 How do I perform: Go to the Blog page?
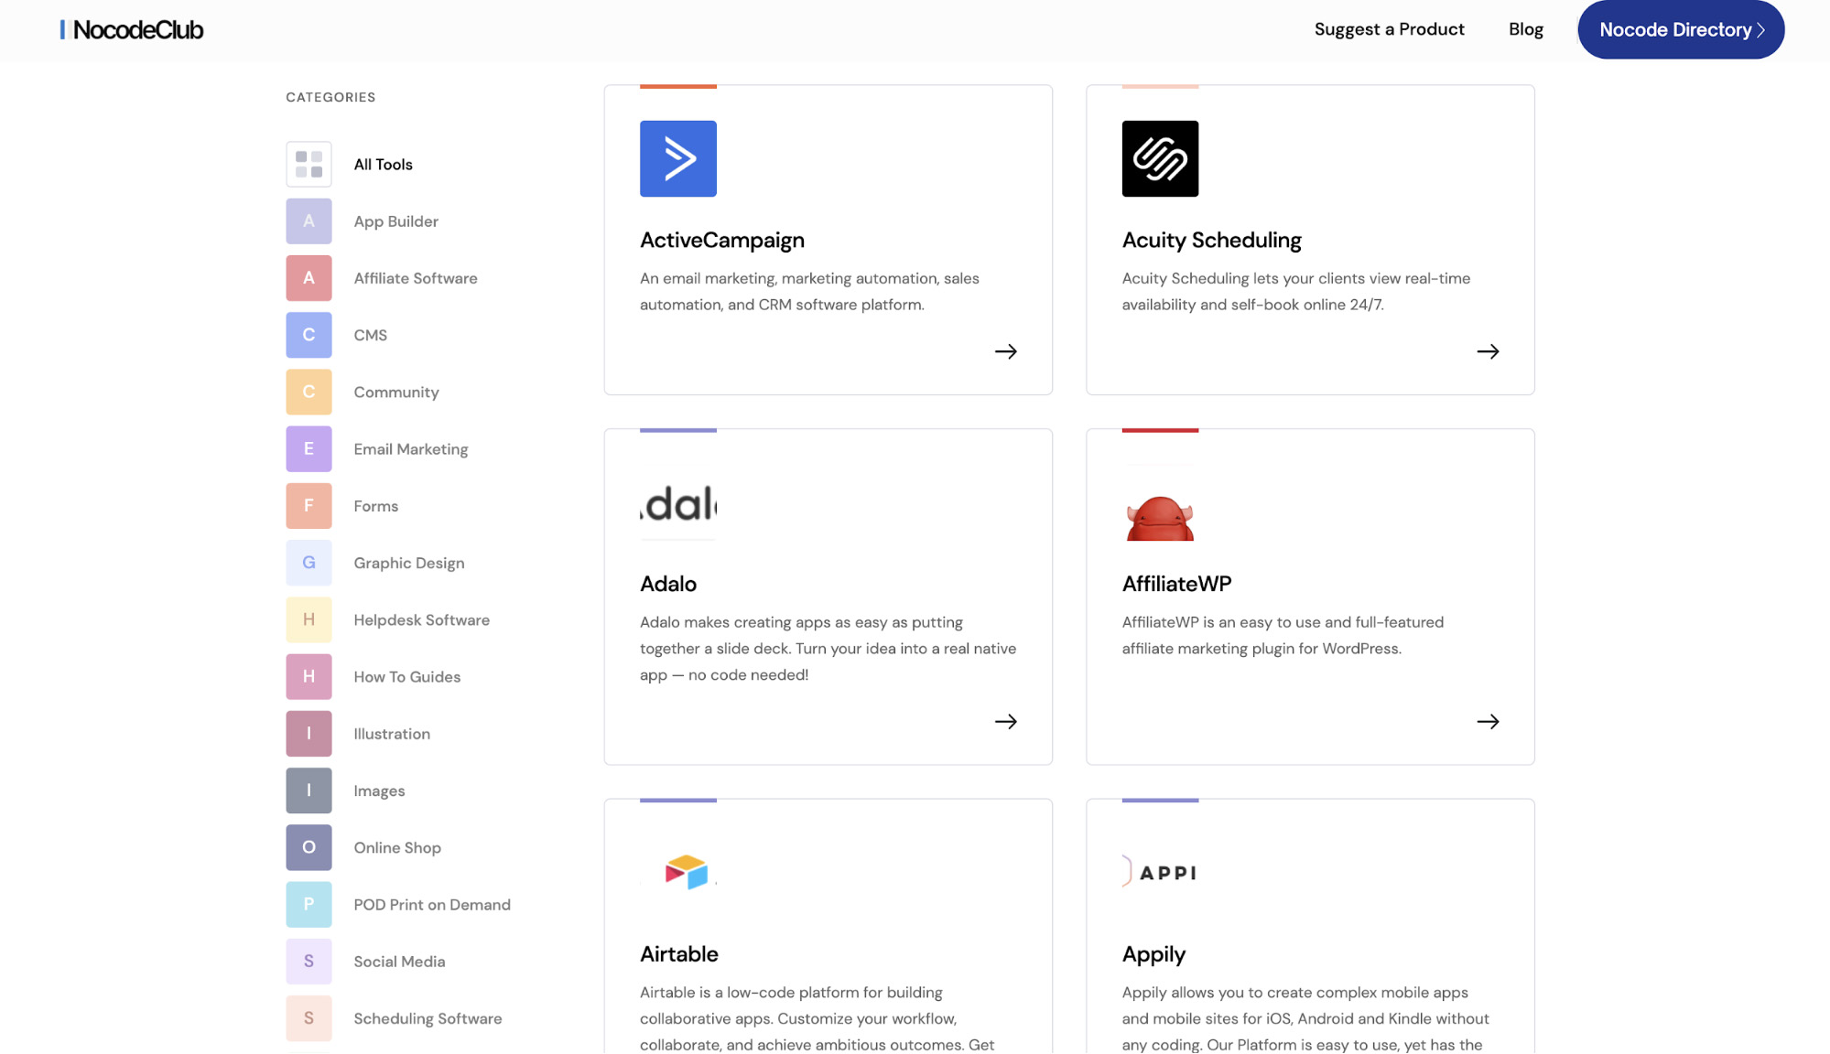coord(1525,29)
